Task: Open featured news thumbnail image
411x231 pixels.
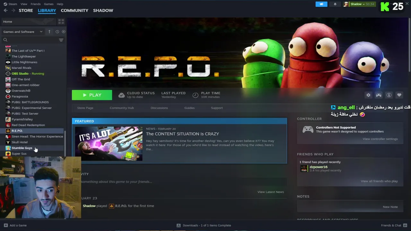Action: coord(109,143)
